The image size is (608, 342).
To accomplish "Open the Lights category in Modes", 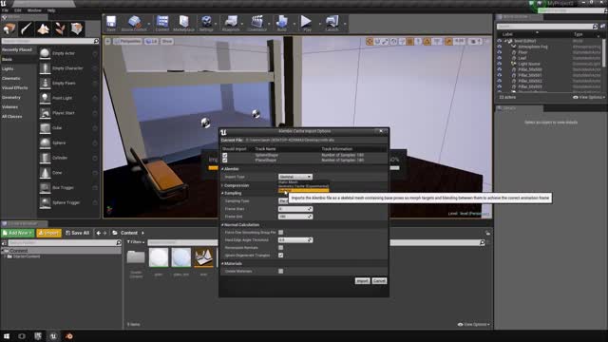I will tap(8, 68).
